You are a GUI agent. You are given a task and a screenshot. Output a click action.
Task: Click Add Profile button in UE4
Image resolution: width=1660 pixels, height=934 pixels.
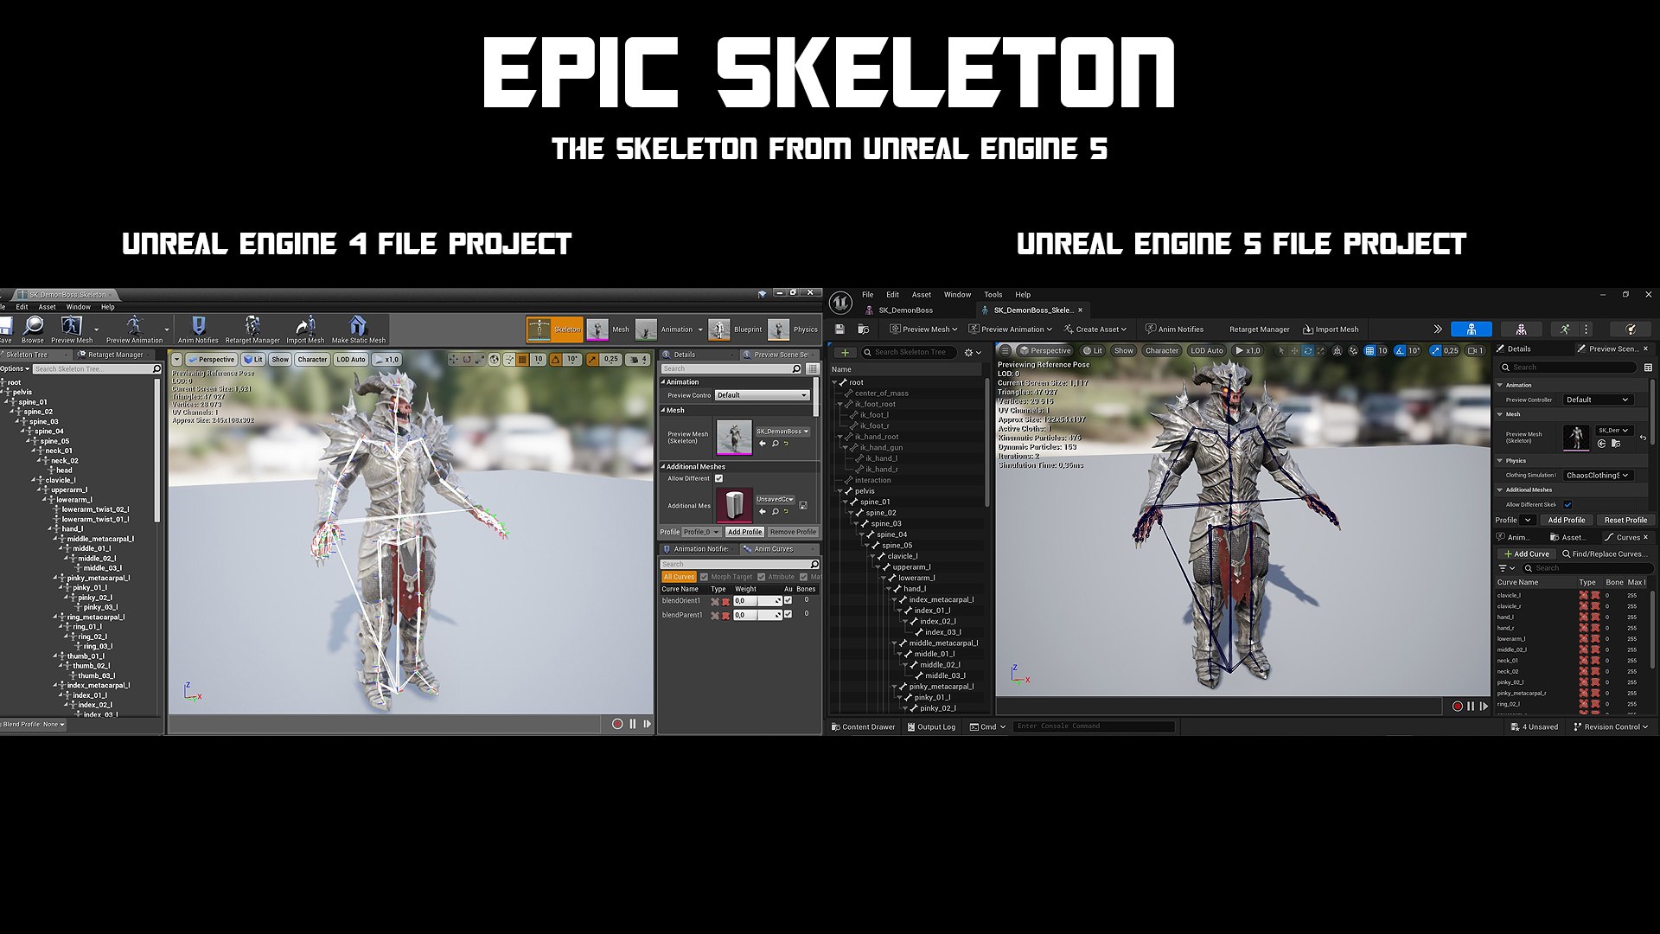click(x=744, y=532)
